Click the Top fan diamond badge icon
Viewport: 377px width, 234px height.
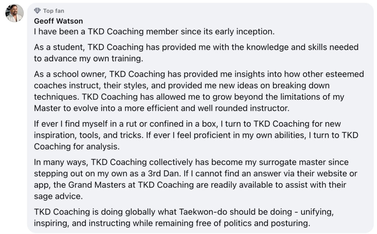click(37, 11)
